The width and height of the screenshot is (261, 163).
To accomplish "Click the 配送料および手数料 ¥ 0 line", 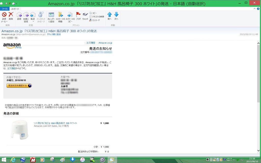I will 93,152.
